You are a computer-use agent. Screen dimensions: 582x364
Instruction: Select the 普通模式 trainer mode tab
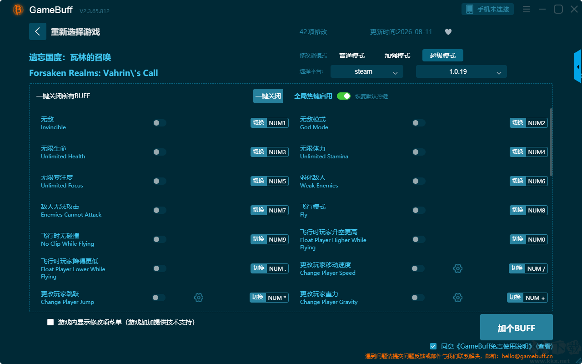[352, 56]
